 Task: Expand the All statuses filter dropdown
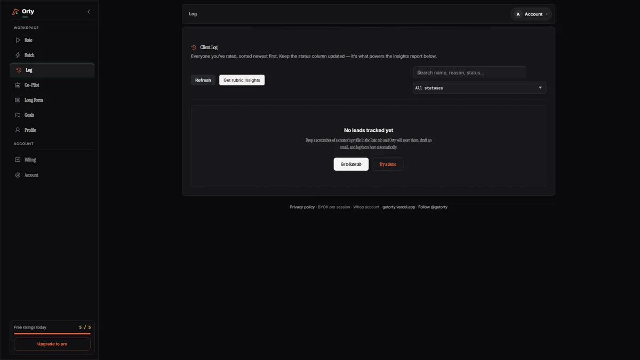tap(479, 87)
